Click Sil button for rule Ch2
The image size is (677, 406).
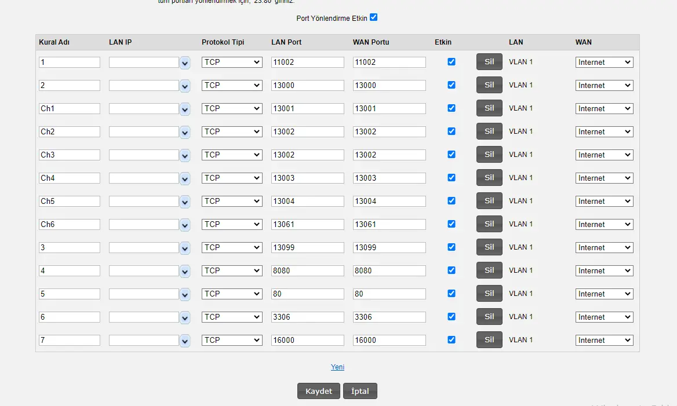click(x=489, y=131)
